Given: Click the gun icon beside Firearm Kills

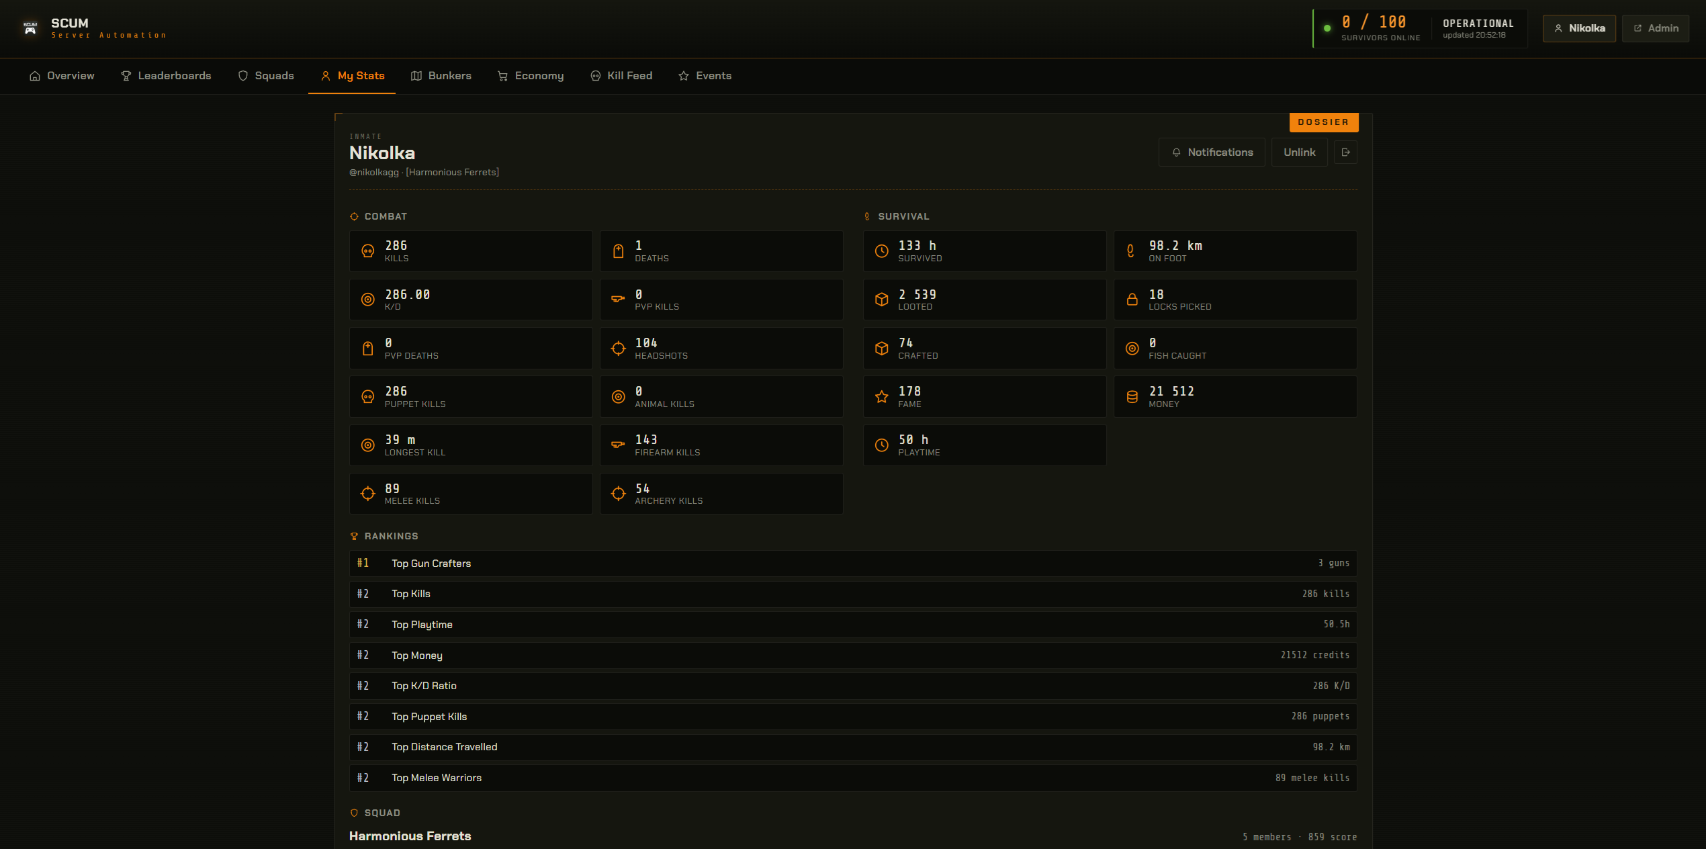Looking at the screenshot, I should coord(619,445).
